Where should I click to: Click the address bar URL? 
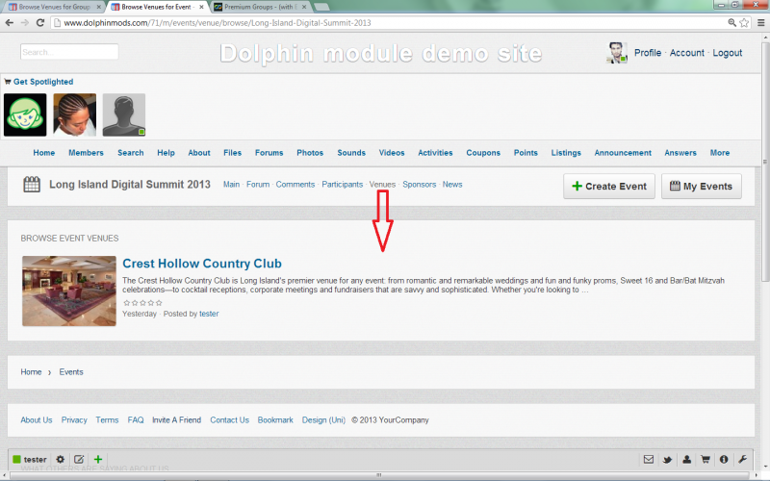(218, 22)
